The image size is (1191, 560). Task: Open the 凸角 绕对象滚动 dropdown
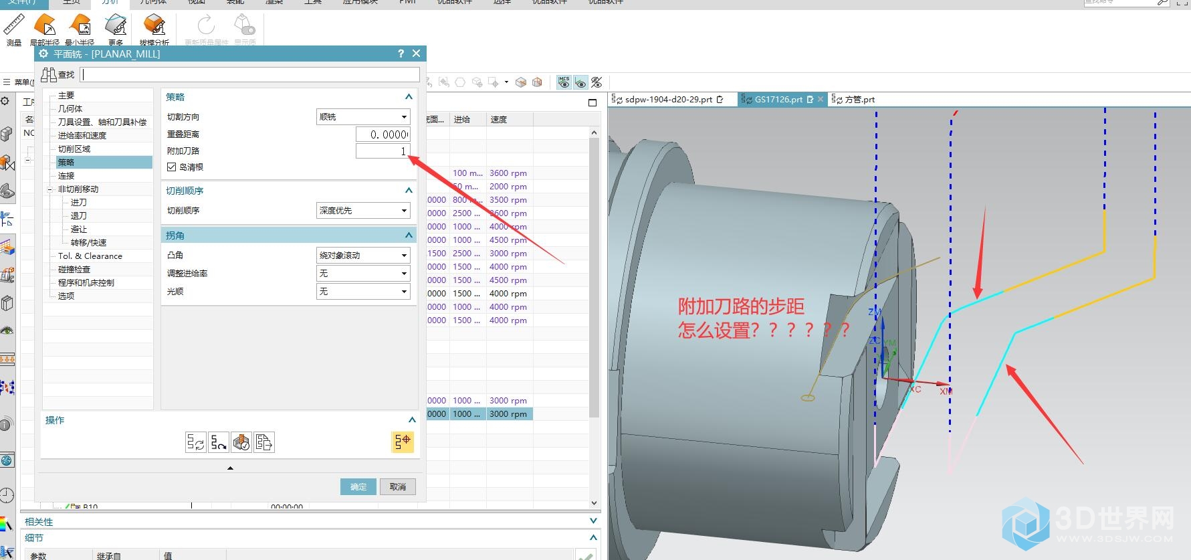362,256
